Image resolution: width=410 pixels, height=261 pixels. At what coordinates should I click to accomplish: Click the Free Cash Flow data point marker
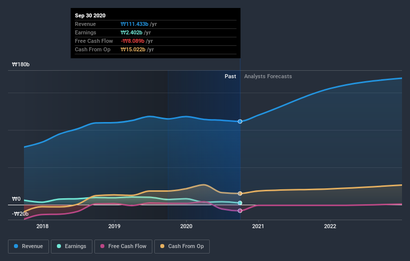pos(240,211)
